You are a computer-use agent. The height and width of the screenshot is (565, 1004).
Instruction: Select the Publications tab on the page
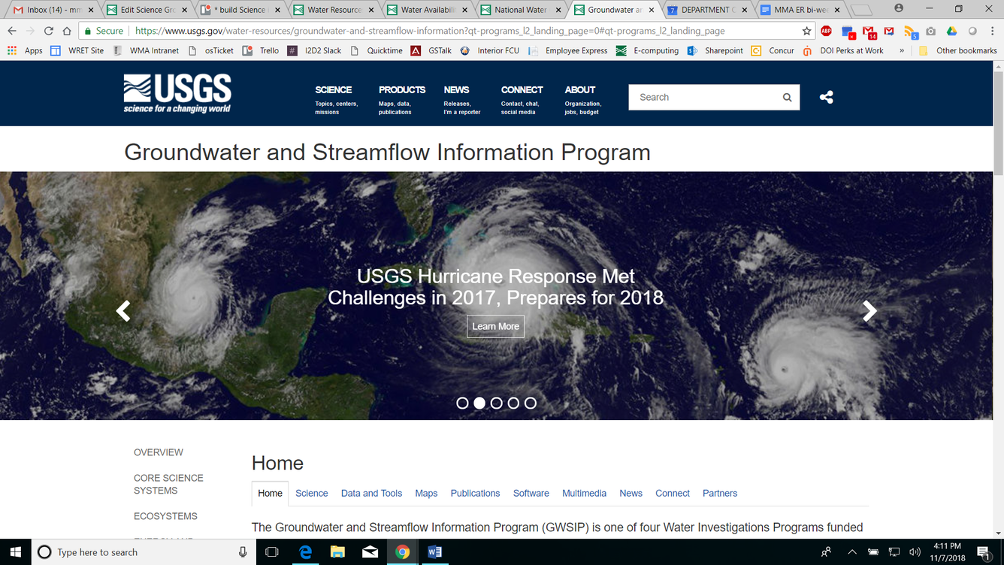(475, 493)
